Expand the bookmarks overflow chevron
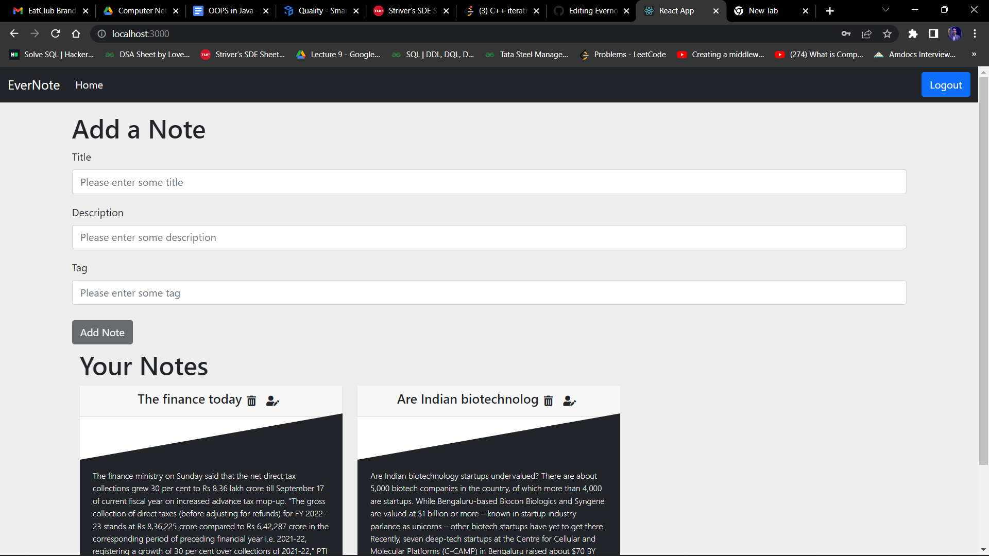Screen dimensions: 989x556 click(974, 54)
